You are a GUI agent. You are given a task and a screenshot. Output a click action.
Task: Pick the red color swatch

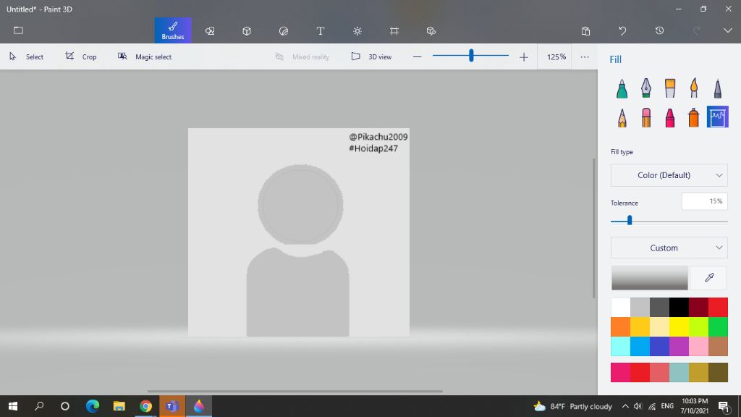[x=717, y=306]
